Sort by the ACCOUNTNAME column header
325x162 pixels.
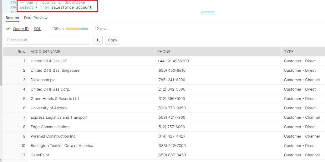click(45, 52)
